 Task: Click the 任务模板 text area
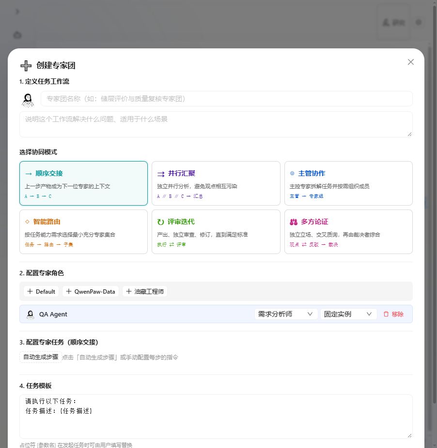pos(216,417)
